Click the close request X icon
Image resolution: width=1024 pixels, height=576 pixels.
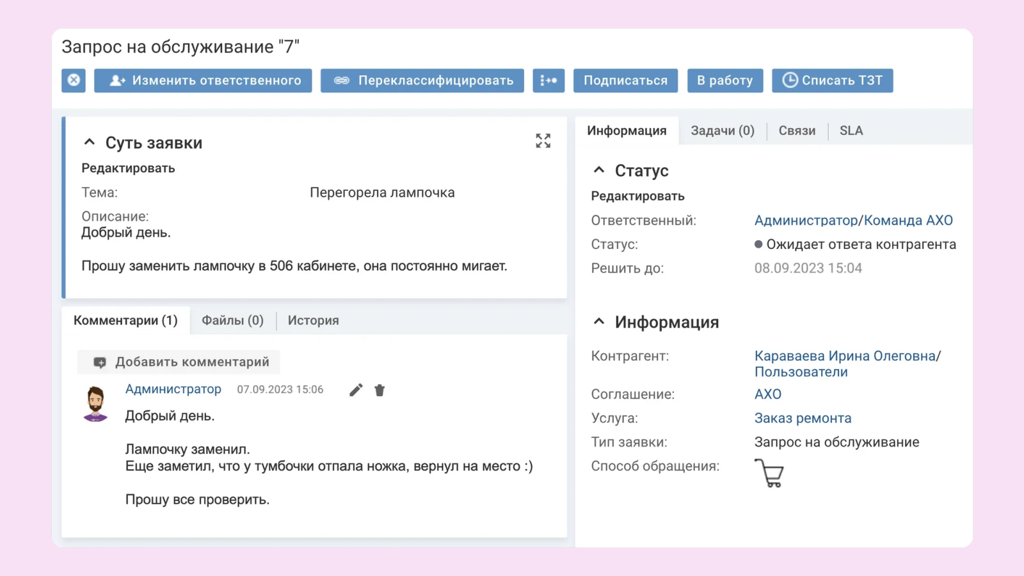tap(73, 80)
